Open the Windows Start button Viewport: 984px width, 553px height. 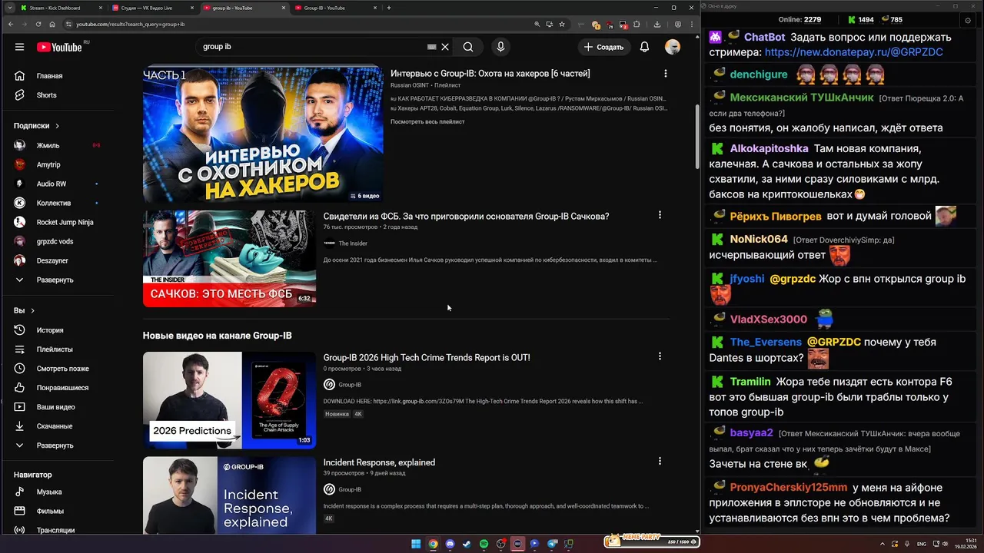click(x=416, y=544)
